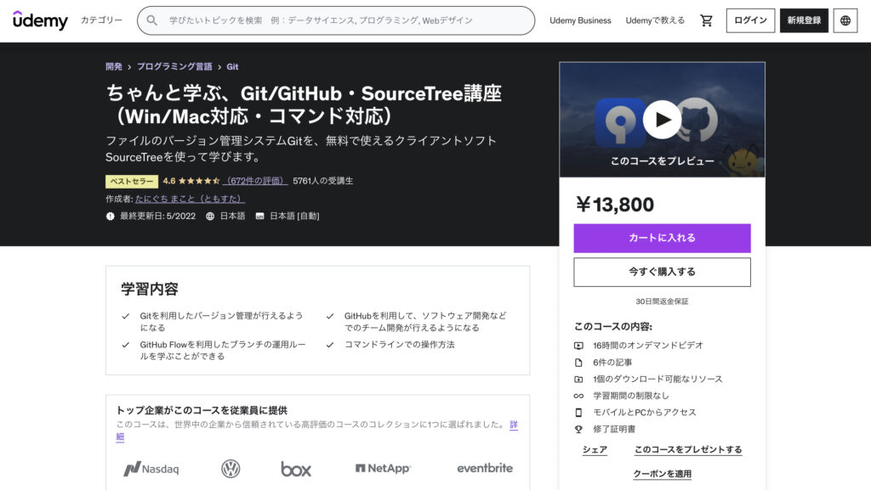Viewport: 871px width, 490px height.
Task: Click the box company logo
Action: pyautogui.click(x=295, y=469)
